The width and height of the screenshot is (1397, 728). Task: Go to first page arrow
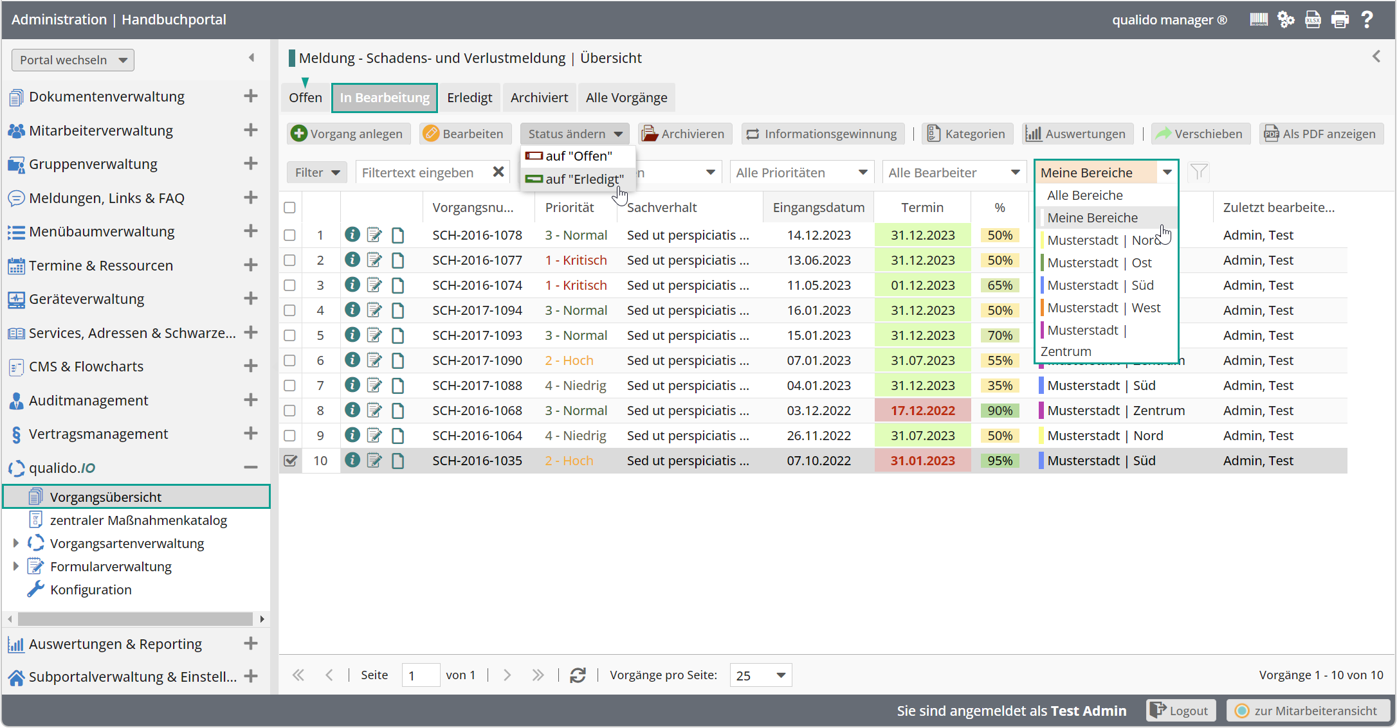click(298, 675)
